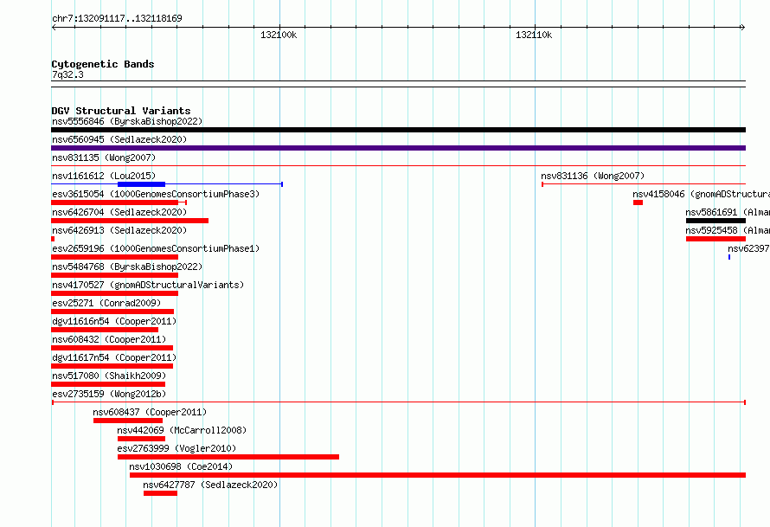Screen dimensions: 770x527
Task: Click the nsv1161612 (Lou2015) label
Action: pyautogui.click(x=104, y=176)
